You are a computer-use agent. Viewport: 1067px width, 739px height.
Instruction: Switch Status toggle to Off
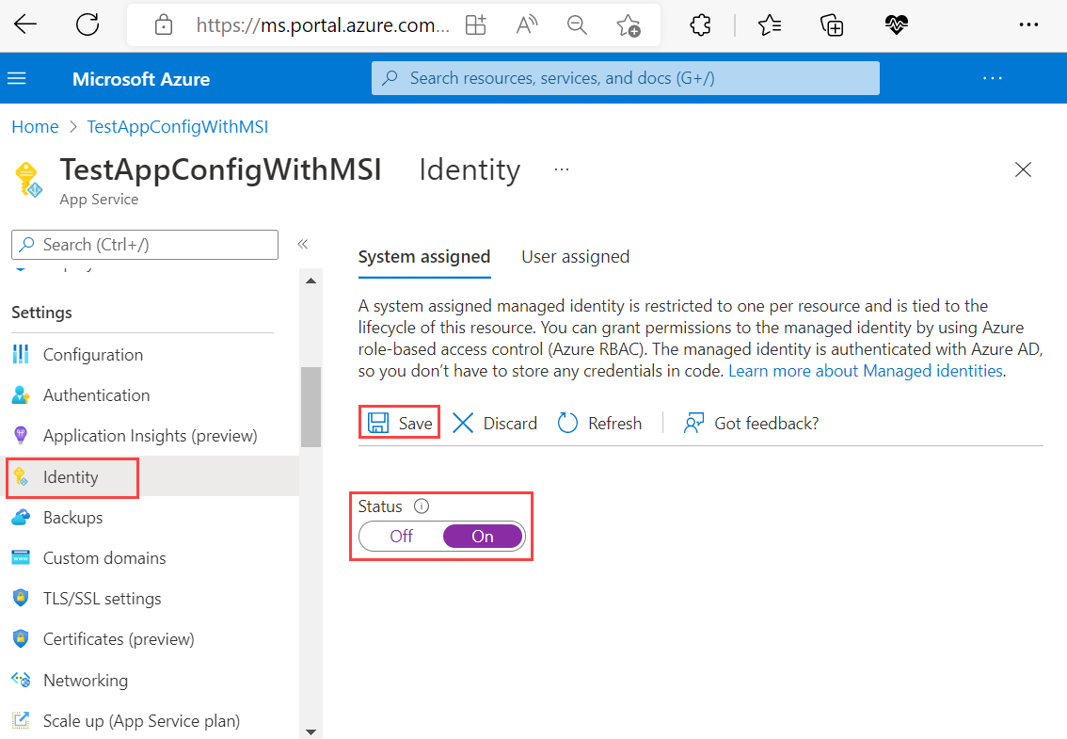tap(402, 536)
